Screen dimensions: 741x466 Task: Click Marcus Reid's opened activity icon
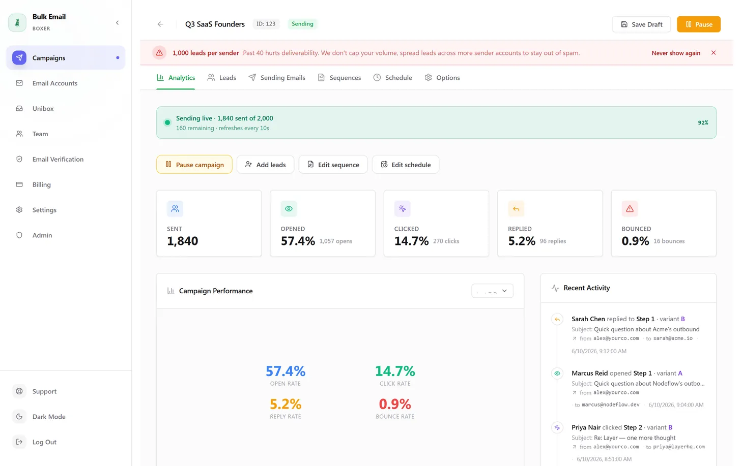coord(557,374)
